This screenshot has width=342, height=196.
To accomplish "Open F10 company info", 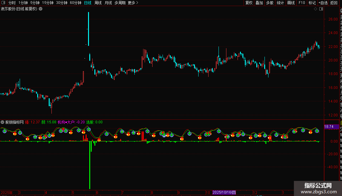I will pyautogui.click(x=302, y=3).
